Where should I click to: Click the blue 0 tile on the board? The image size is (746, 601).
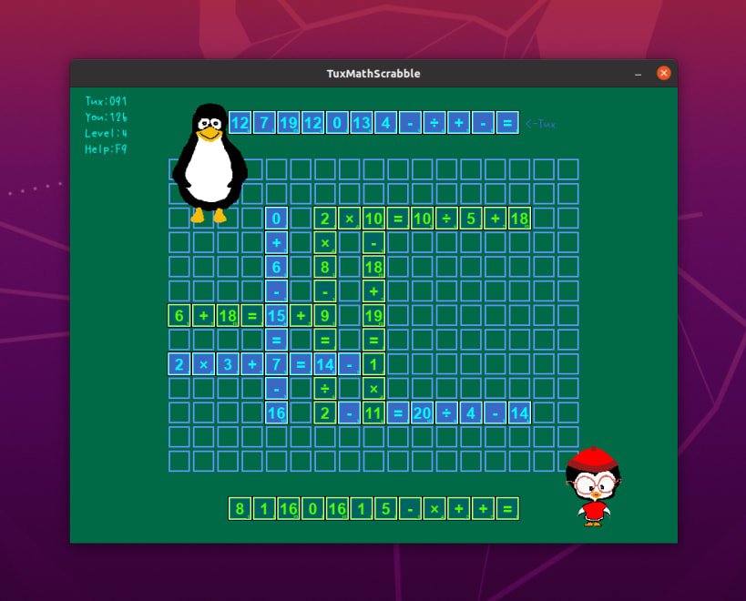pos(276,219)
